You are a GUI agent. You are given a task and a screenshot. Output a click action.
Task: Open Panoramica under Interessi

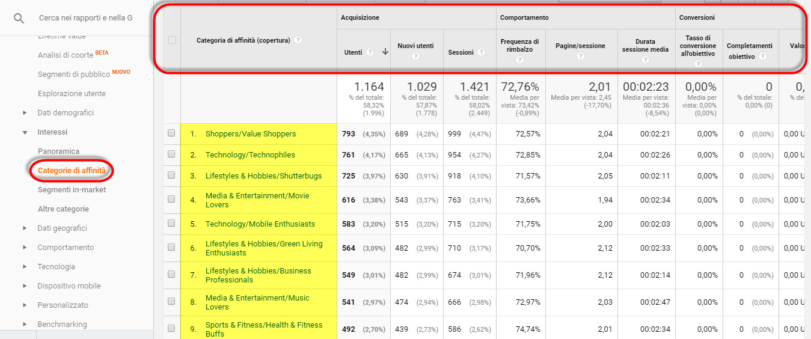click(x=58, y=151)
